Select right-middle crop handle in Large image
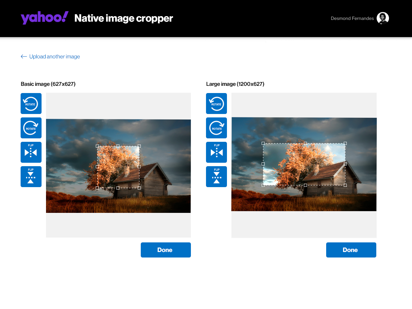Image resolution: width=412 pixels, height=309 pixels. (345, 164)
